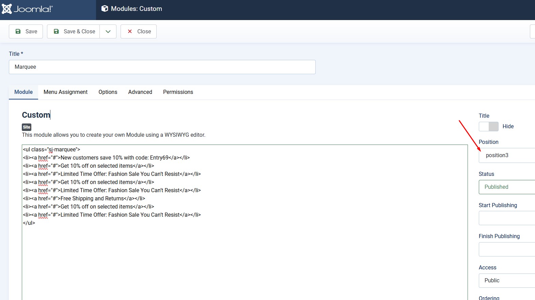
Task: Click the Site badge under Custom heading
Action: 27,127
